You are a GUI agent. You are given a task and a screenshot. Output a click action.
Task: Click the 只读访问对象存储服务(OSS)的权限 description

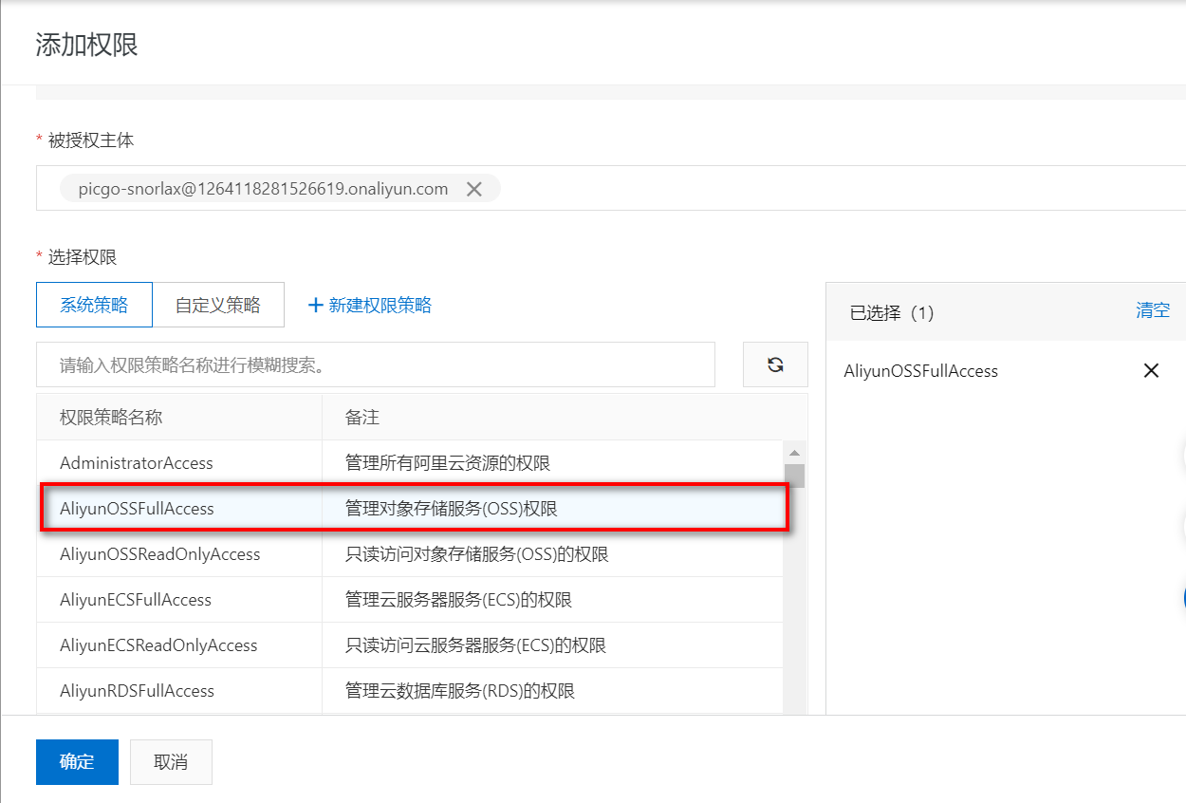477,554
